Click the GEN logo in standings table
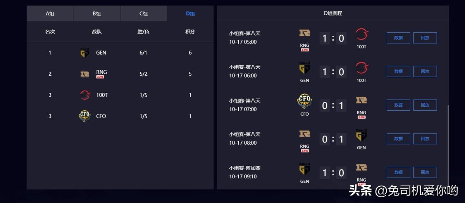465x203 pixels. pyautogui.click(x=84, y=53)
